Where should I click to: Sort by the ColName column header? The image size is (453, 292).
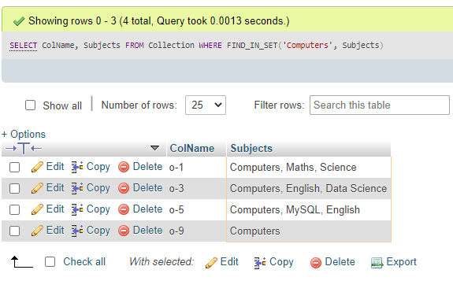point(192,148)
